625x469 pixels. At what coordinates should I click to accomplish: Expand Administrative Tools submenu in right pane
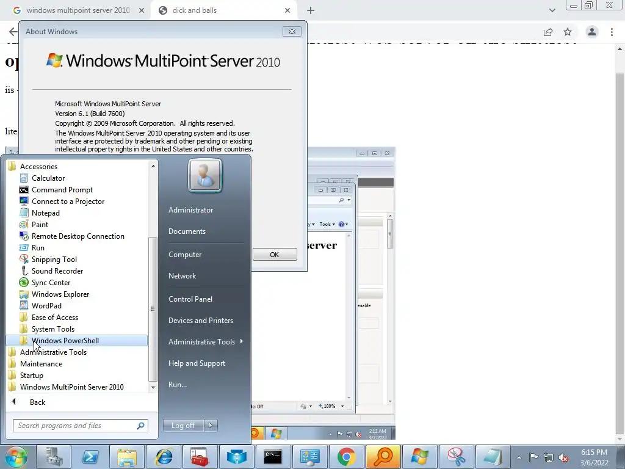(205, 342)
